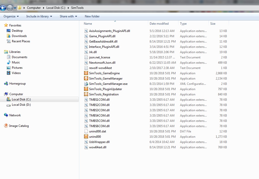Open the recent locations dropdown arrow
This screenshot has width=259, height=179.
[x=15, y=8]
